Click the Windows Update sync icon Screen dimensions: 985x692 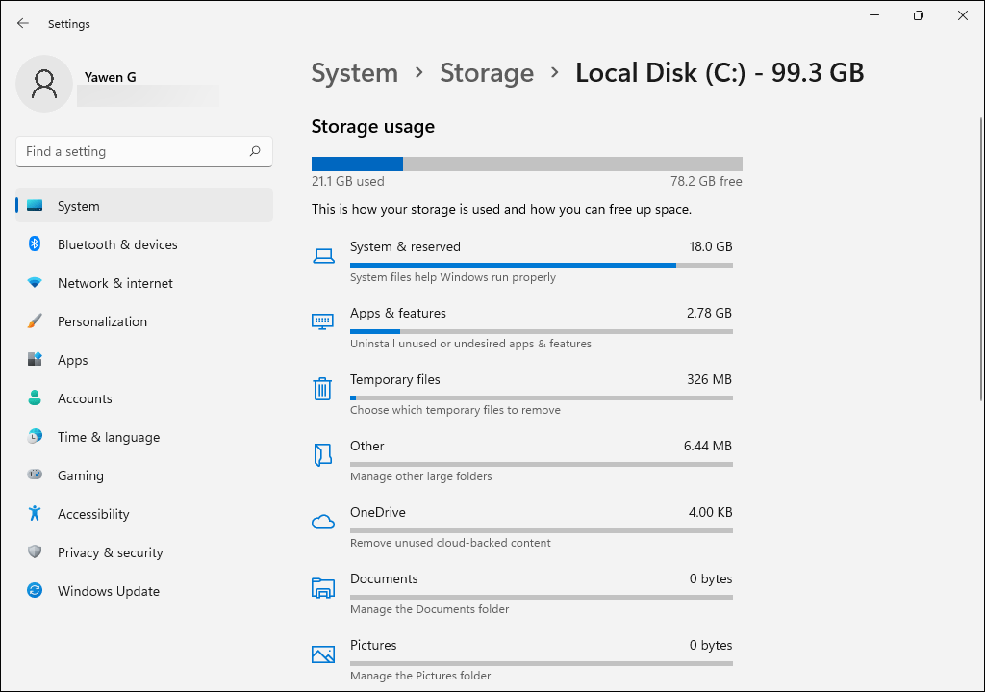(35, 590)
